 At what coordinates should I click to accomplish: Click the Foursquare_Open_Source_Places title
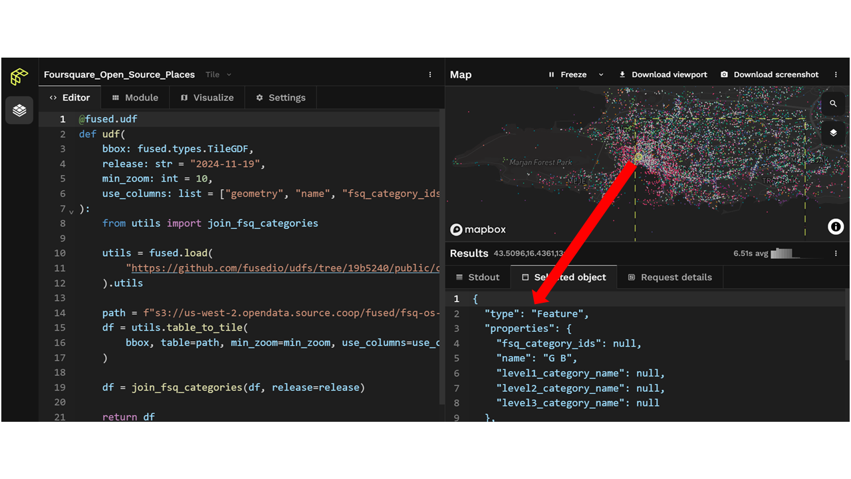coord(120,75)
